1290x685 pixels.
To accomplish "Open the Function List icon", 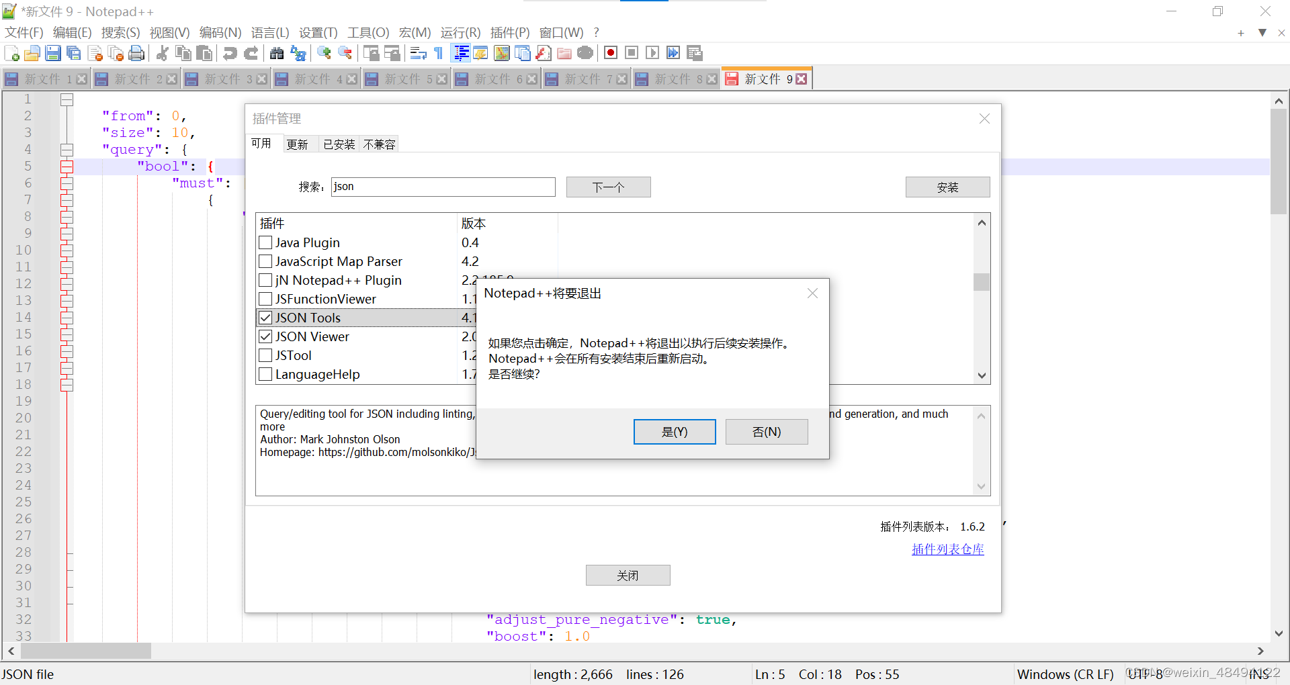I will (x=544, y=53).
